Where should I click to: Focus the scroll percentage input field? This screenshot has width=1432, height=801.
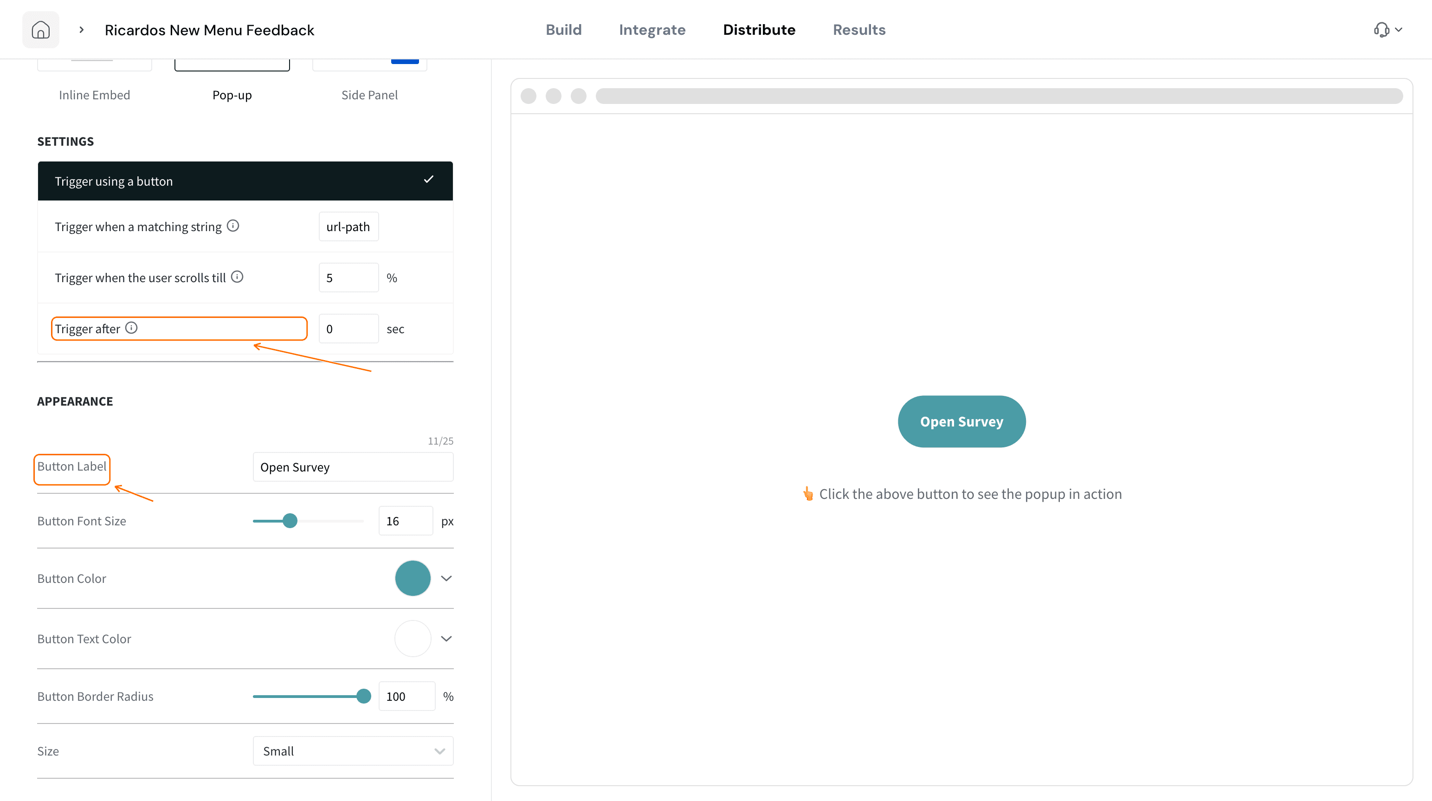pos(348,278)
